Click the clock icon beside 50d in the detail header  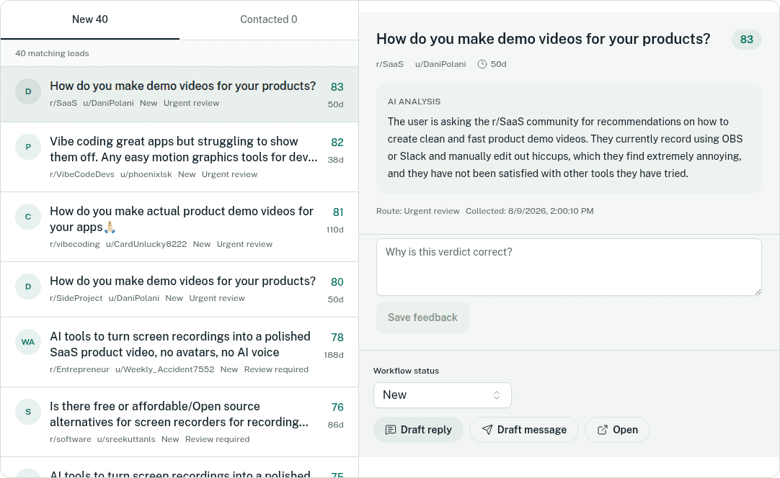[x=482, y=64]
